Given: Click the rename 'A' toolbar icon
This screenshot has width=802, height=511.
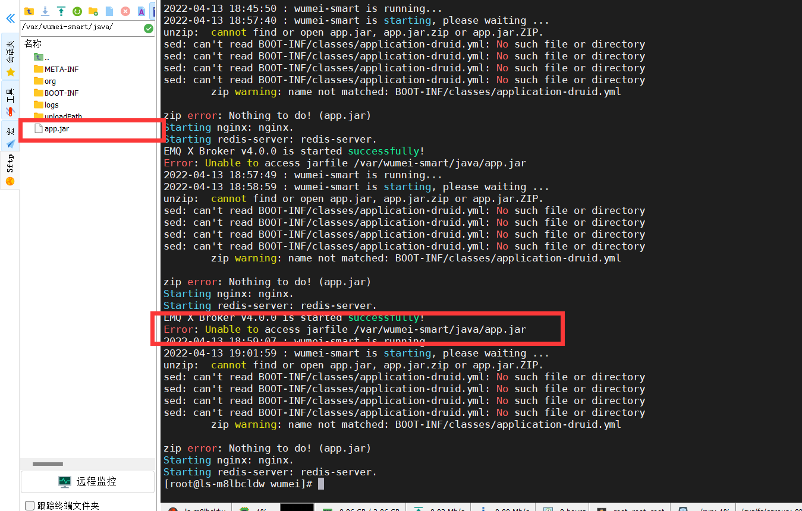Looking at the screenshot, I should pos(141,11).
